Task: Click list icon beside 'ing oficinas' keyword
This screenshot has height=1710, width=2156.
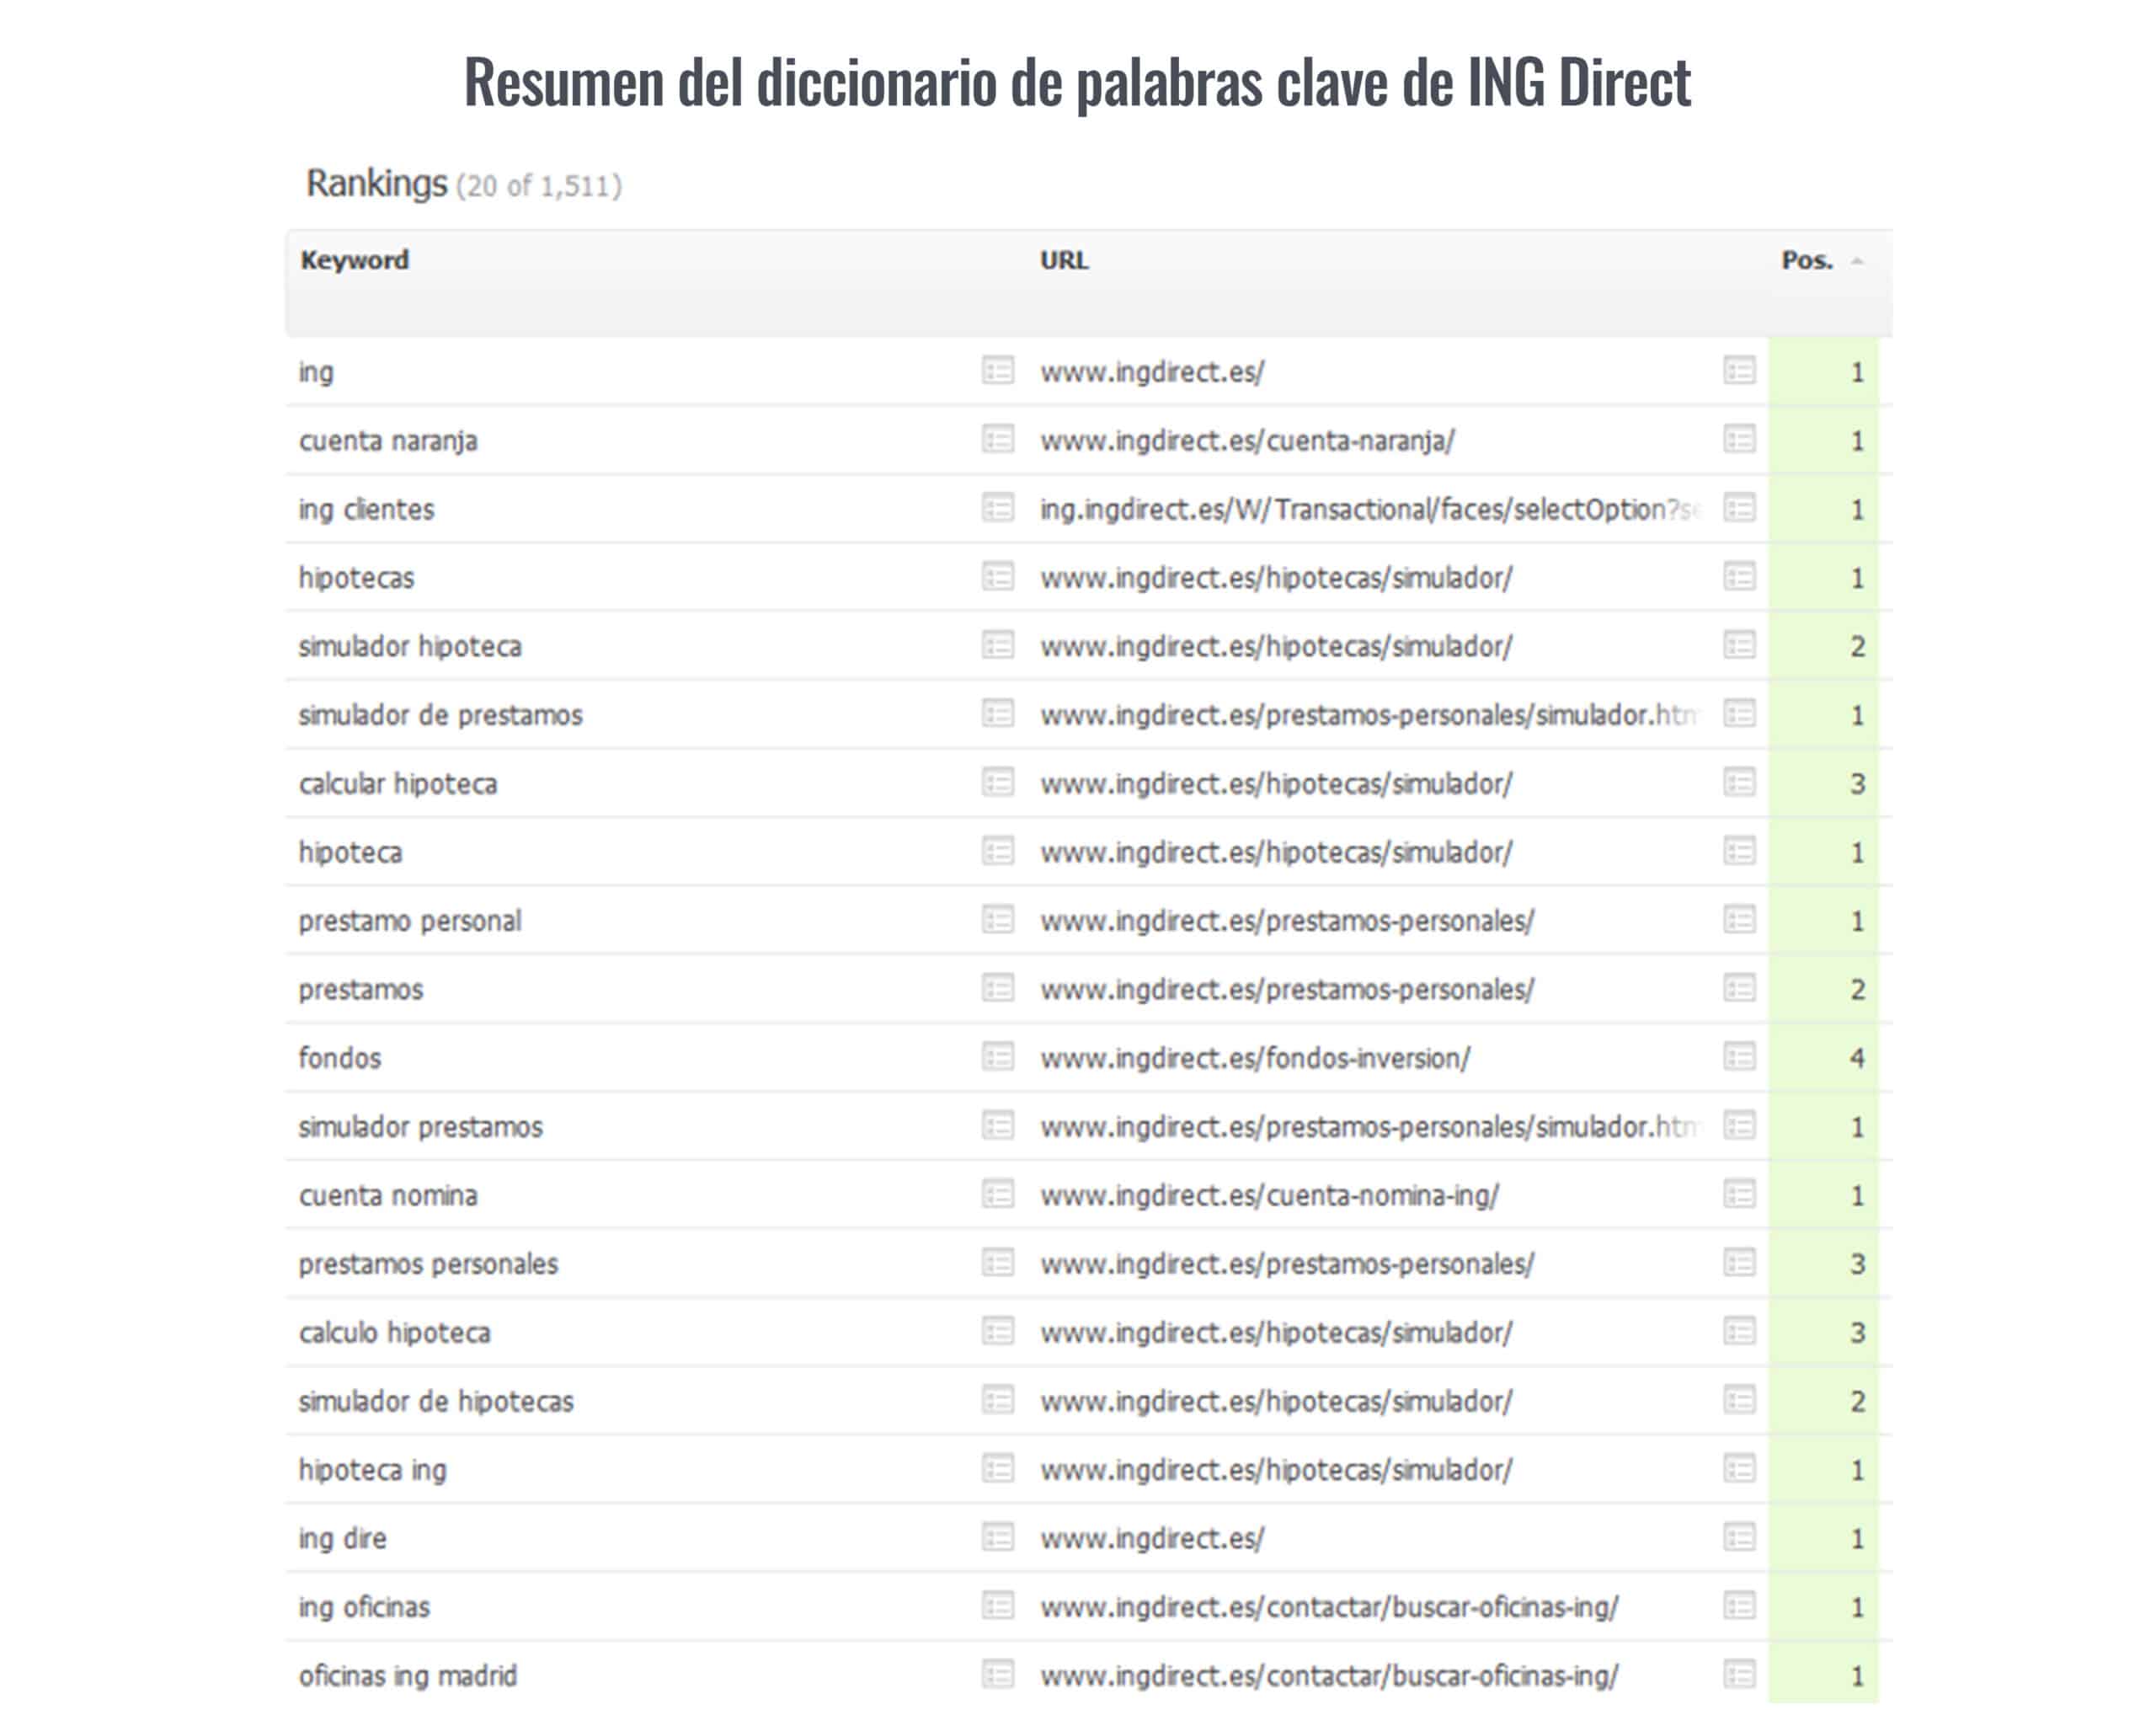Action: (x=997, y=1605)
